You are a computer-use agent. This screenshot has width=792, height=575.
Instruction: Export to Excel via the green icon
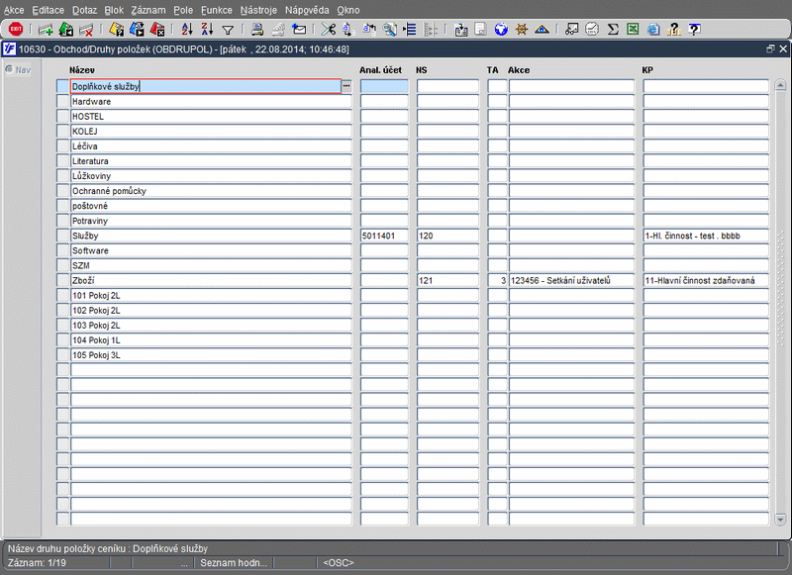(633, 30)
